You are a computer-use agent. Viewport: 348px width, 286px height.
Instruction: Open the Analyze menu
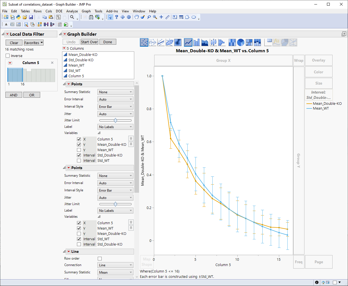pyautogui.click(x=72, y=11)
